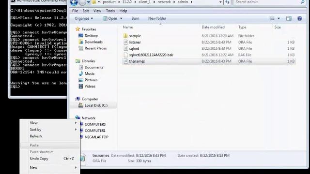Select the listener file icon

coord(125,42)
